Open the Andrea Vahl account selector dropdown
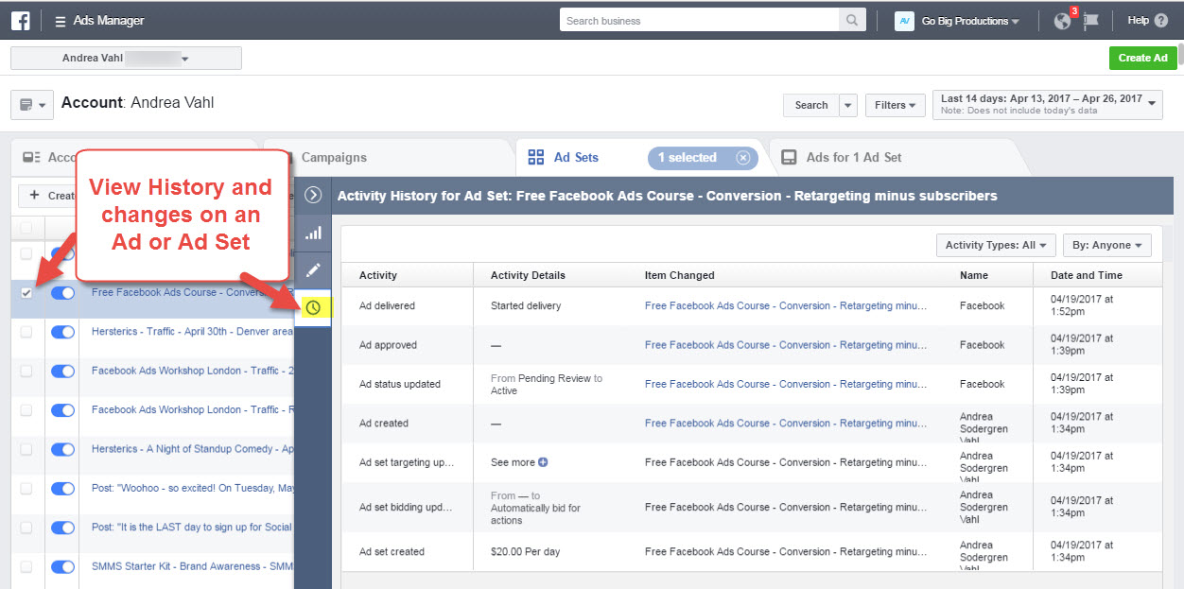Screen dimensions: 1184x589 [x=126, y=59]
